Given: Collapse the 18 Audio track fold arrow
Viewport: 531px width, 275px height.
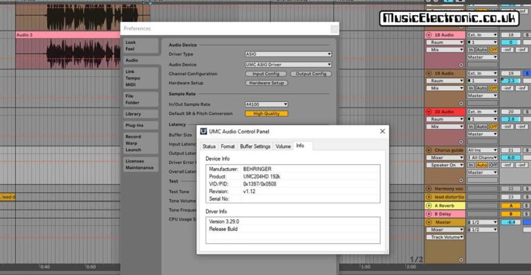Looking at the screenshot, I should [x=429, y=34].
